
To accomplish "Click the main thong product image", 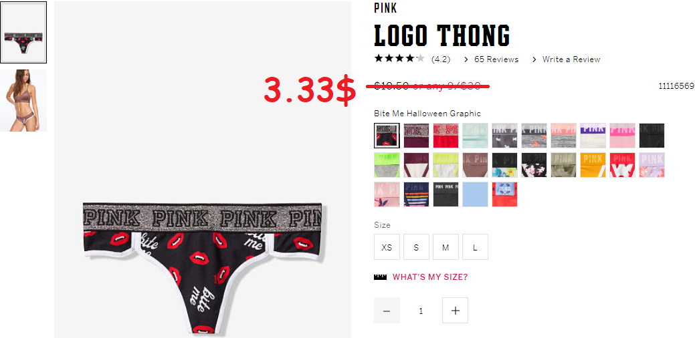I will (203, 170).
